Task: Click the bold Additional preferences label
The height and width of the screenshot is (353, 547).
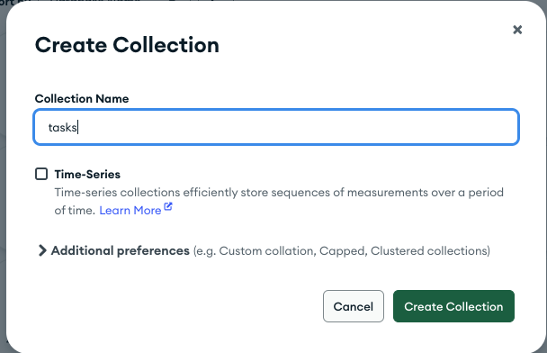Action: coord(121,250)
